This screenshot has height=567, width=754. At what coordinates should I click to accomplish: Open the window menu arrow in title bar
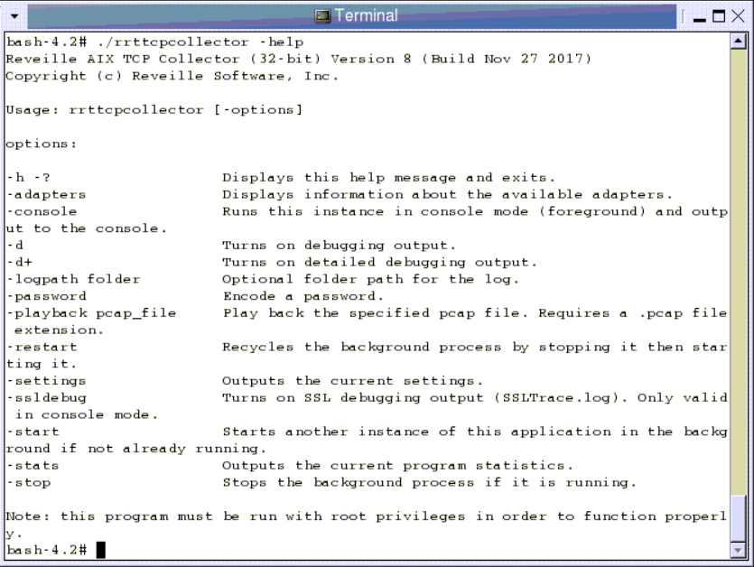click(x=14, y=16)
